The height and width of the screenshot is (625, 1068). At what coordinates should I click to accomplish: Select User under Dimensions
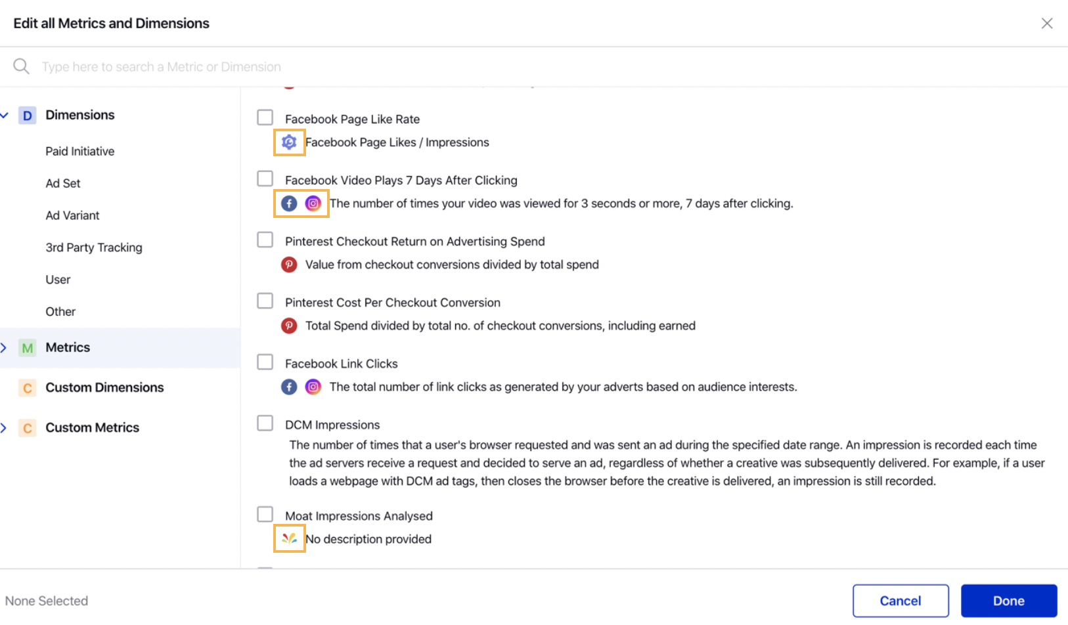tap(58, 280)
